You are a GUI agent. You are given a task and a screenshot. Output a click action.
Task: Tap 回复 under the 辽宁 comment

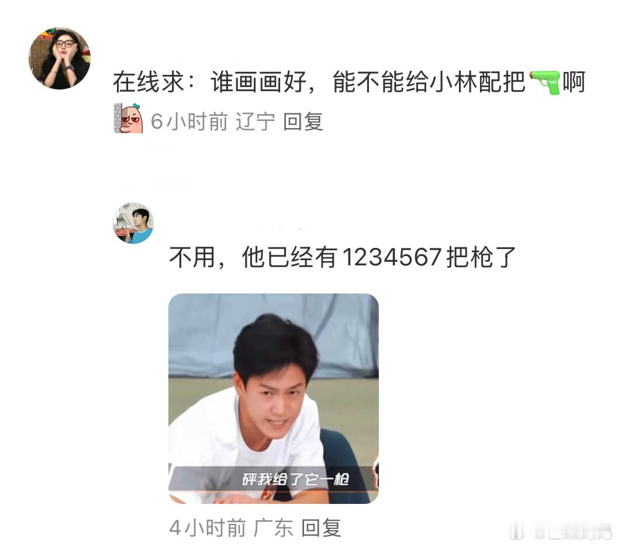pyautogui.click(x=303, y=122)
